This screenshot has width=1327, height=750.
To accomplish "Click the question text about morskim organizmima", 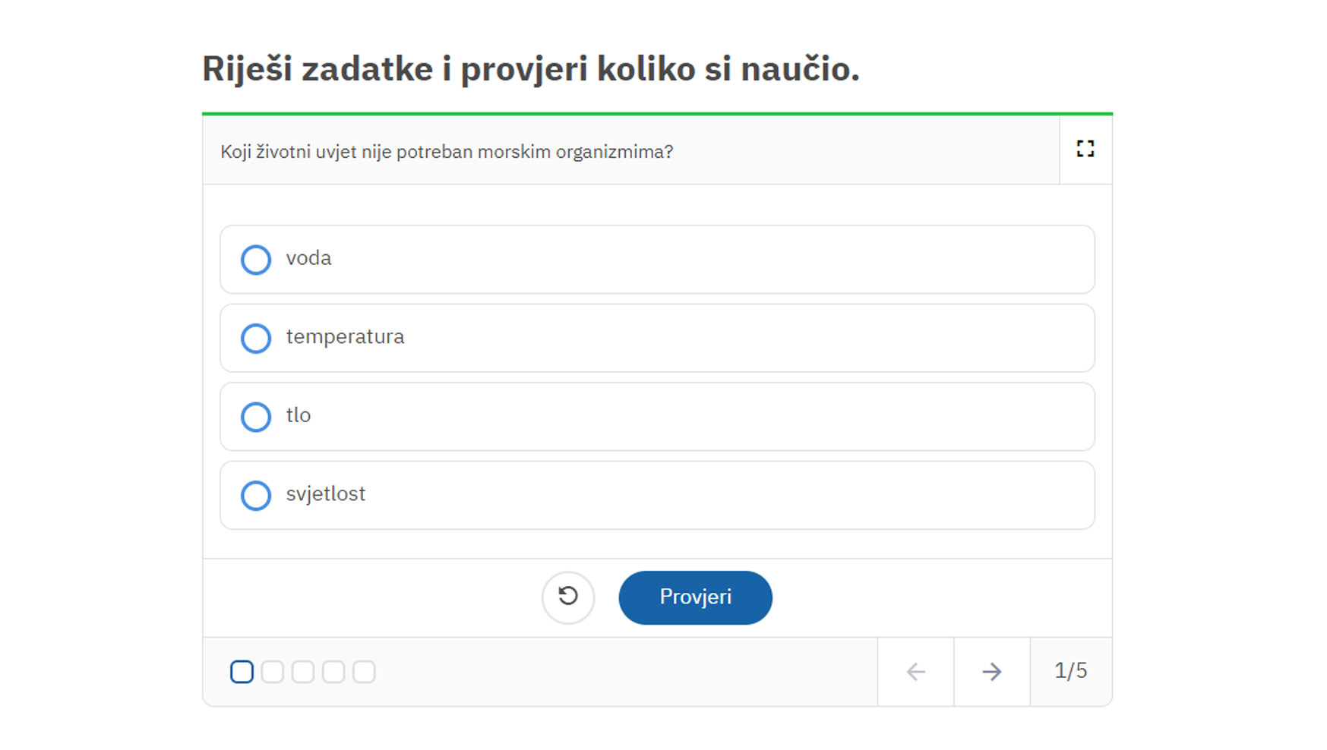I will tap(447, 152).
